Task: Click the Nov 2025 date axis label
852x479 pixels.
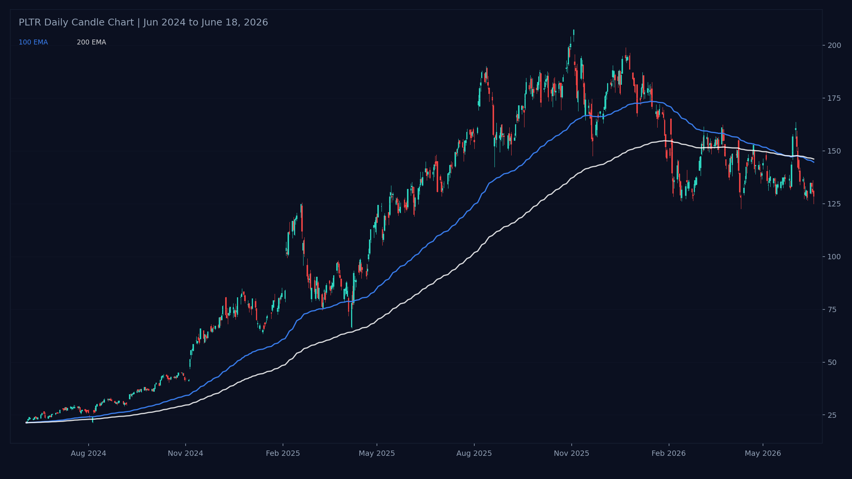Action: [x=571, y=454]
